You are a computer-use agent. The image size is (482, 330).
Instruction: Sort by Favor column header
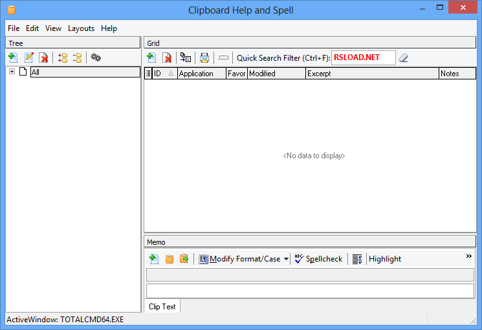[237, 74]
